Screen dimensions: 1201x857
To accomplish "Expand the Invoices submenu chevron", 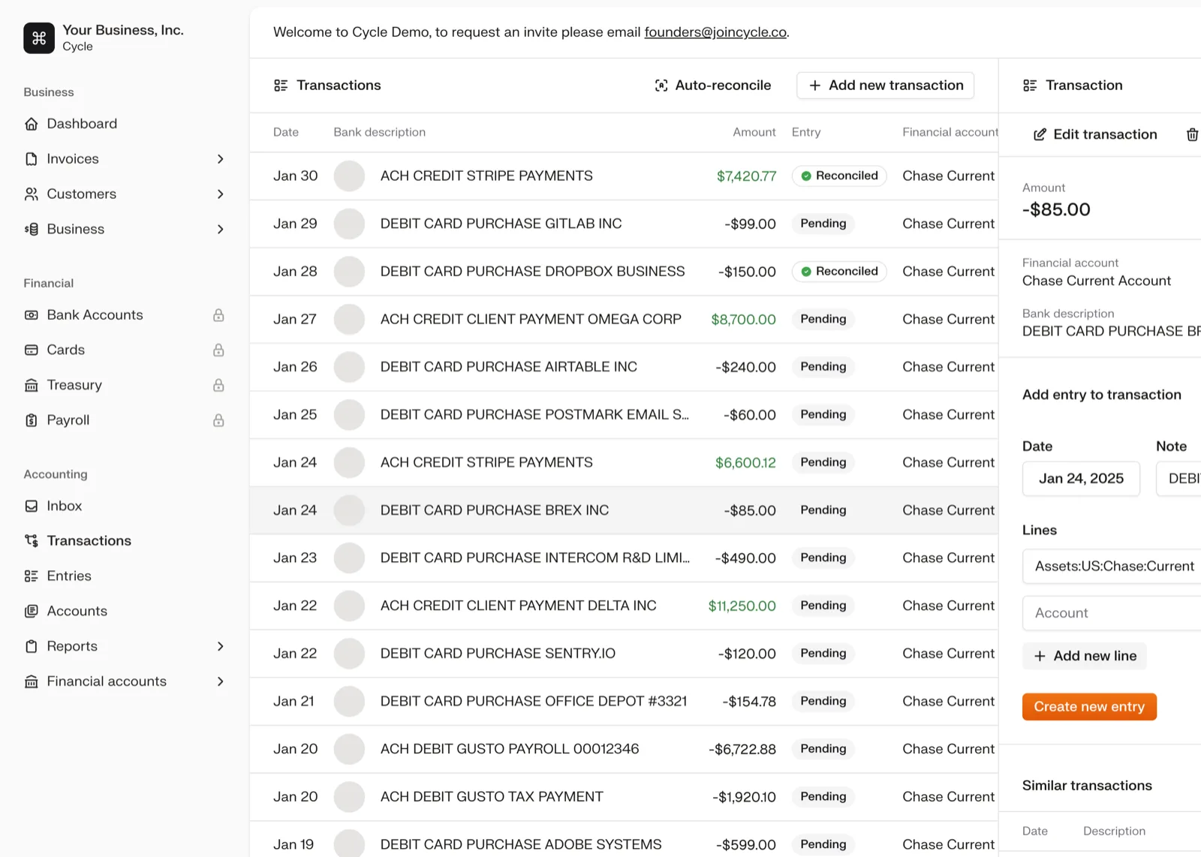I will (221, 159).
